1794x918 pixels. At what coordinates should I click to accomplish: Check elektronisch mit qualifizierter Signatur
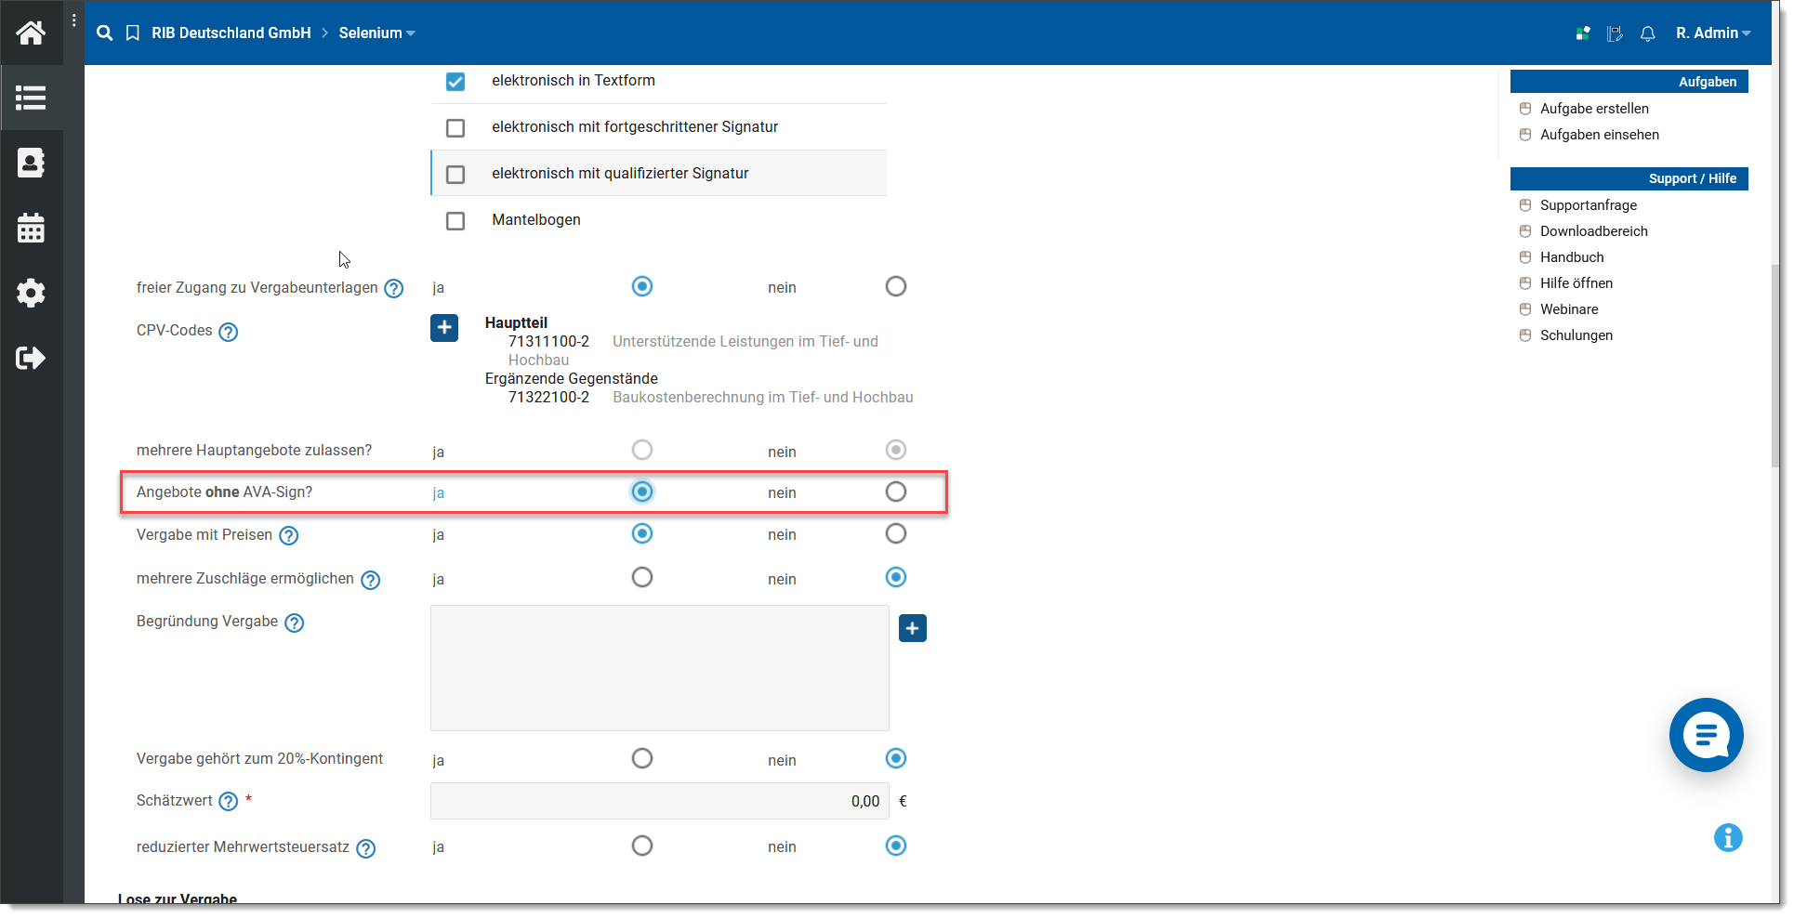point(455,175)
